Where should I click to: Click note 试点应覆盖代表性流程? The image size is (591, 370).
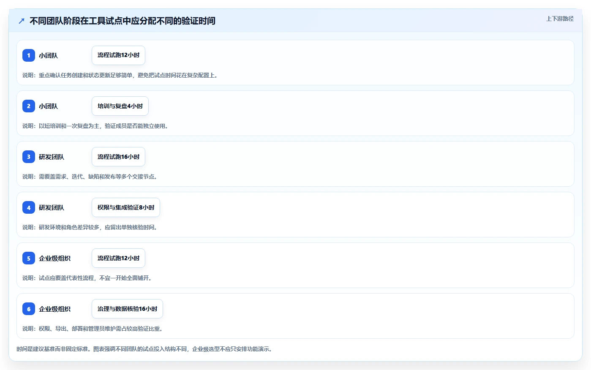(66, 278)
